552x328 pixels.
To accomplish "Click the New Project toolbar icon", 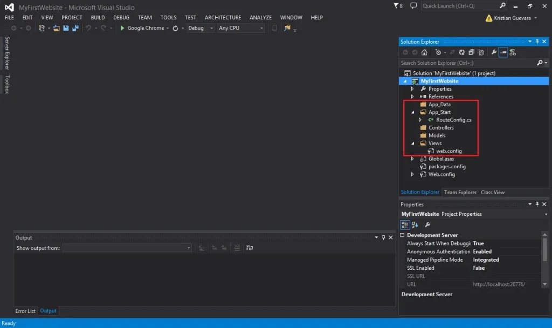I will tap(42, 28).
